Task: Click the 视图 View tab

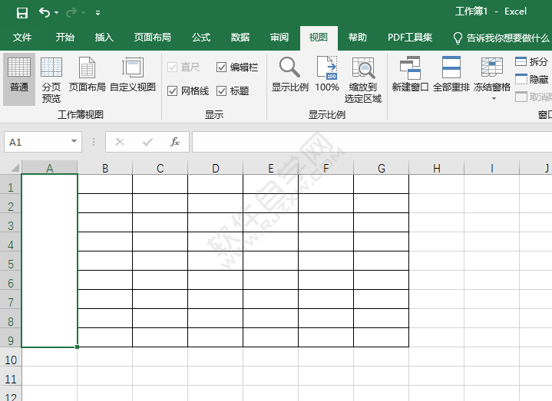Action: [x=319, y=38]
